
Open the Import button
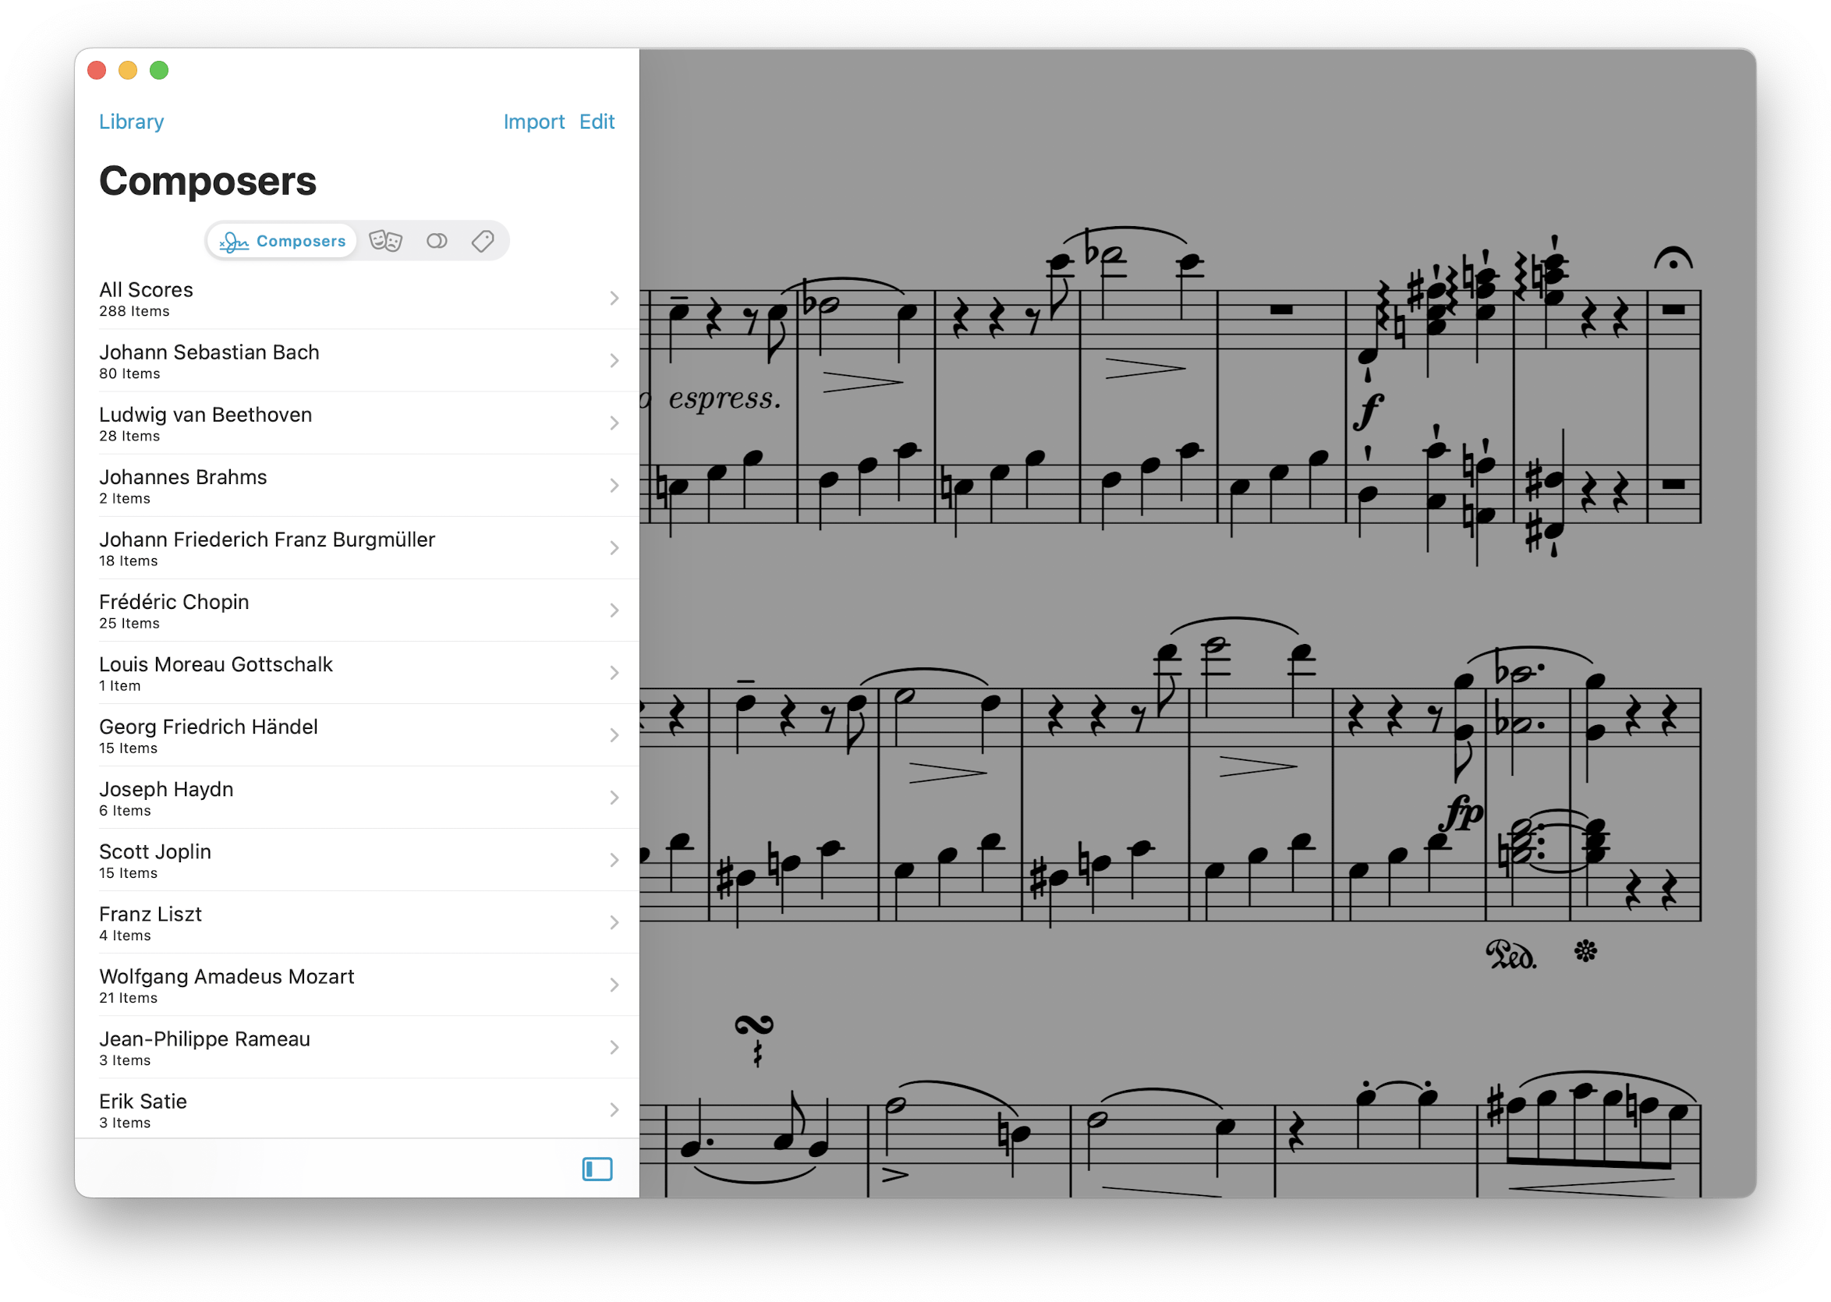pos(534,122)
